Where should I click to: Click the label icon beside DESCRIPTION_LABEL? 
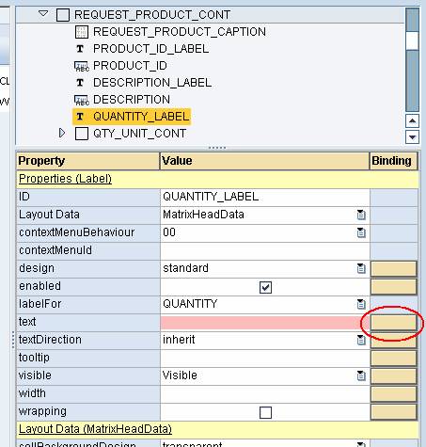click(x=80, y=83)
